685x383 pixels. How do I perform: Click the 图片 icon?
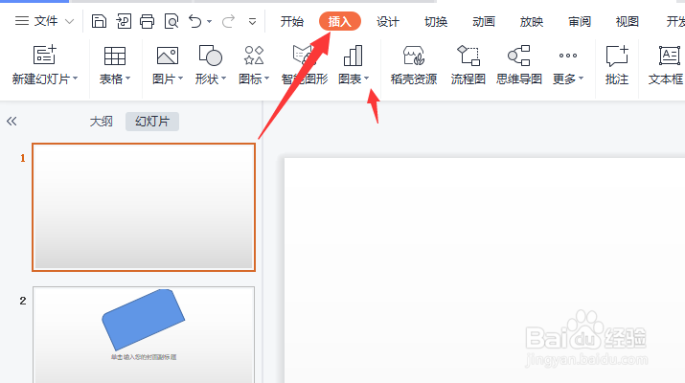[168, 56]
